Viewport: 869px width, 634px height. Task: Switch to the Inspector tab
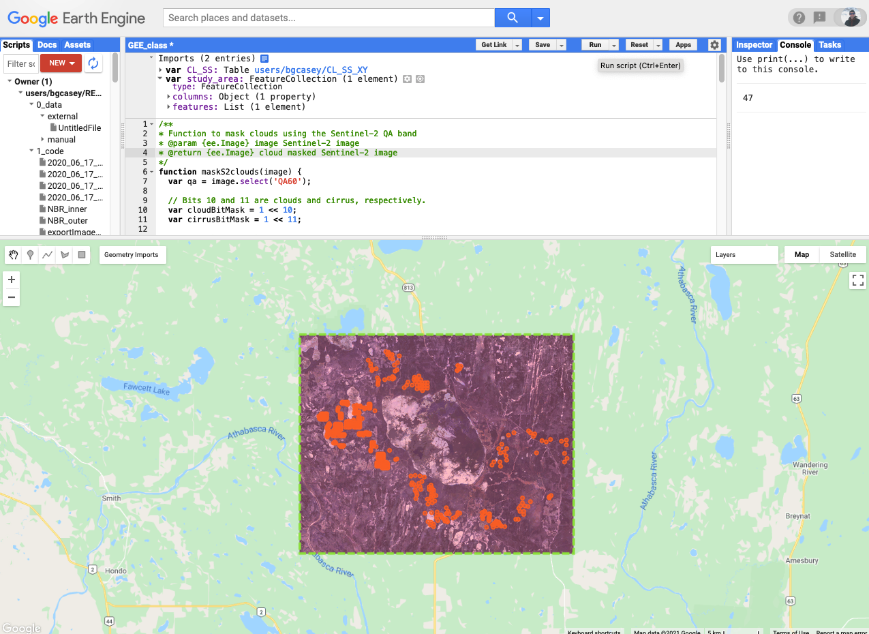point(754,45)
